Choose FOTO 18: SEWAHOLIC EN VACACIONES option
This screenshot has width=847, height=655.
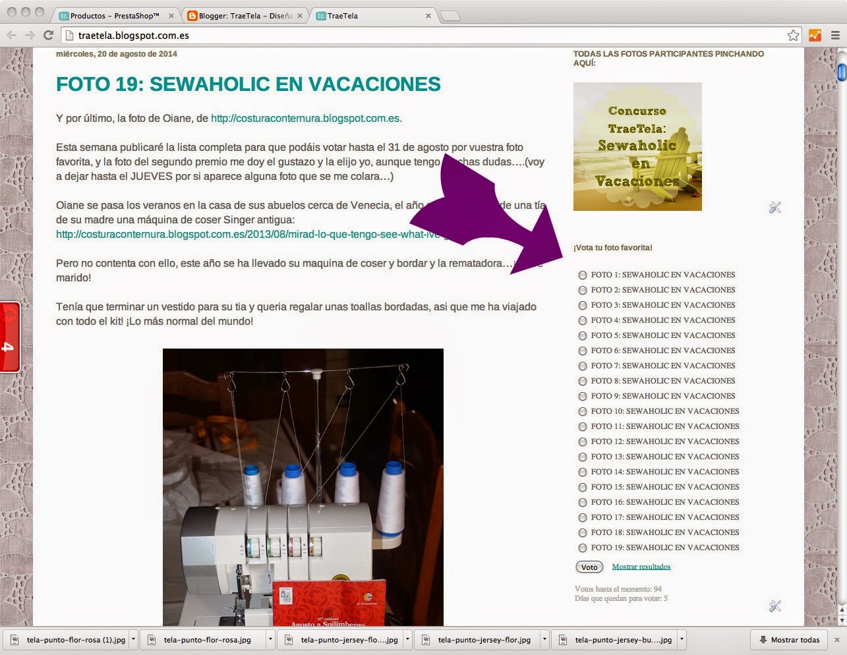pos(583,532)
